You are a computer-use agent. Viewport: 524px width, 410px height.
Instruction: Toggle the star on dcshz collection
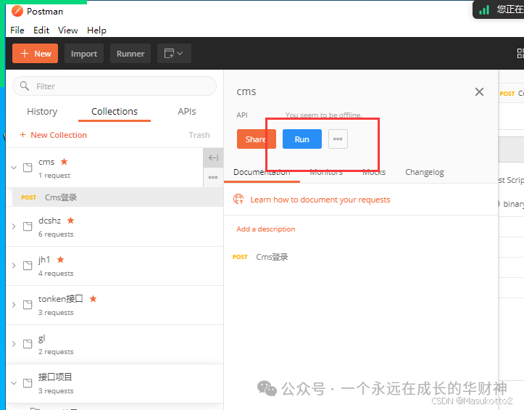point(70,220)
